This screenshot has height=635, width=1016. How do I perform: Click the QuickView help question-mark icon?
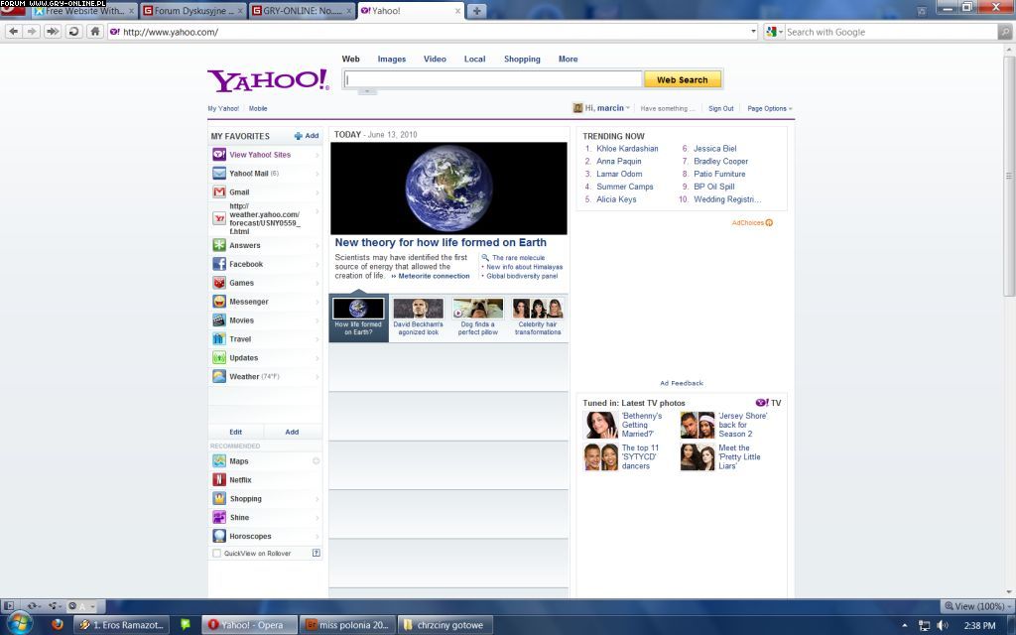pos(317,553)
